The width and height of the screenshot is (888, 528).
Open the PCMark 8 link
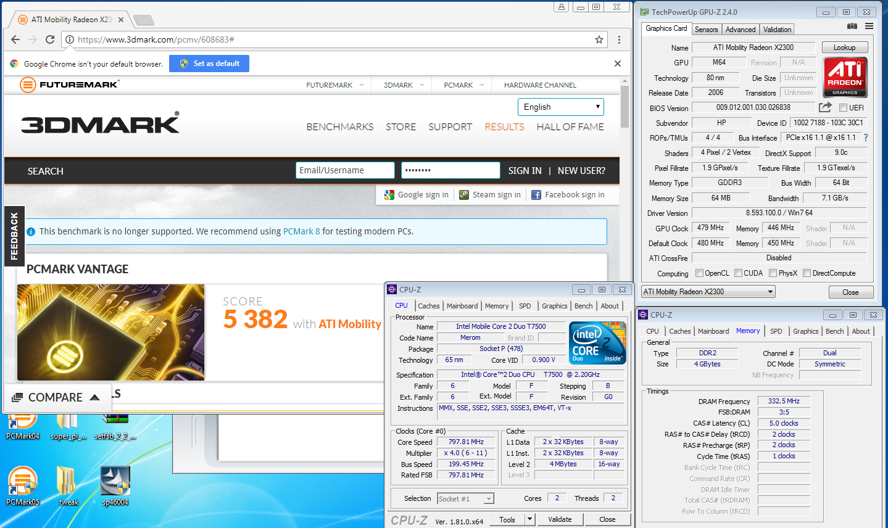click(x=301, y=231)
